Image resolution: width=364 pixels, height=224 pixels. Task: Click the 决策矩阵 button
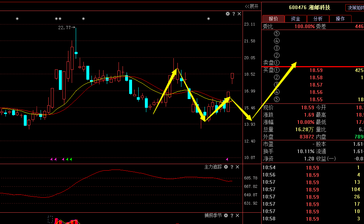pos(355,8)
